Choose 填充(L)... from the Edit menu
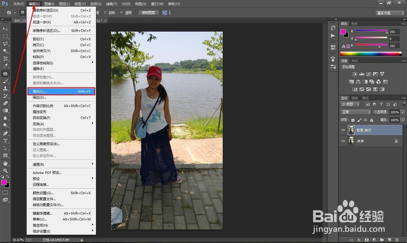This screenshot has height=243, width=407. 61,91
